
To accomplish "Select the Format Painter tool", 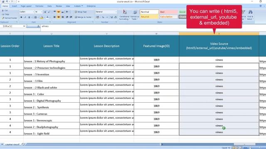I will (10, 18).
